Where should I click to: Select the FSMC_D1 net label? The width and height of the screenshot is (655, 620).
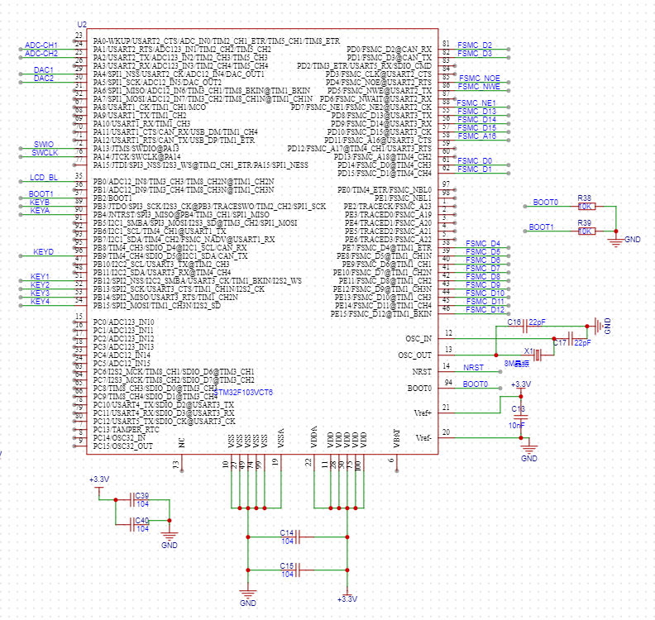coord(475,169)
